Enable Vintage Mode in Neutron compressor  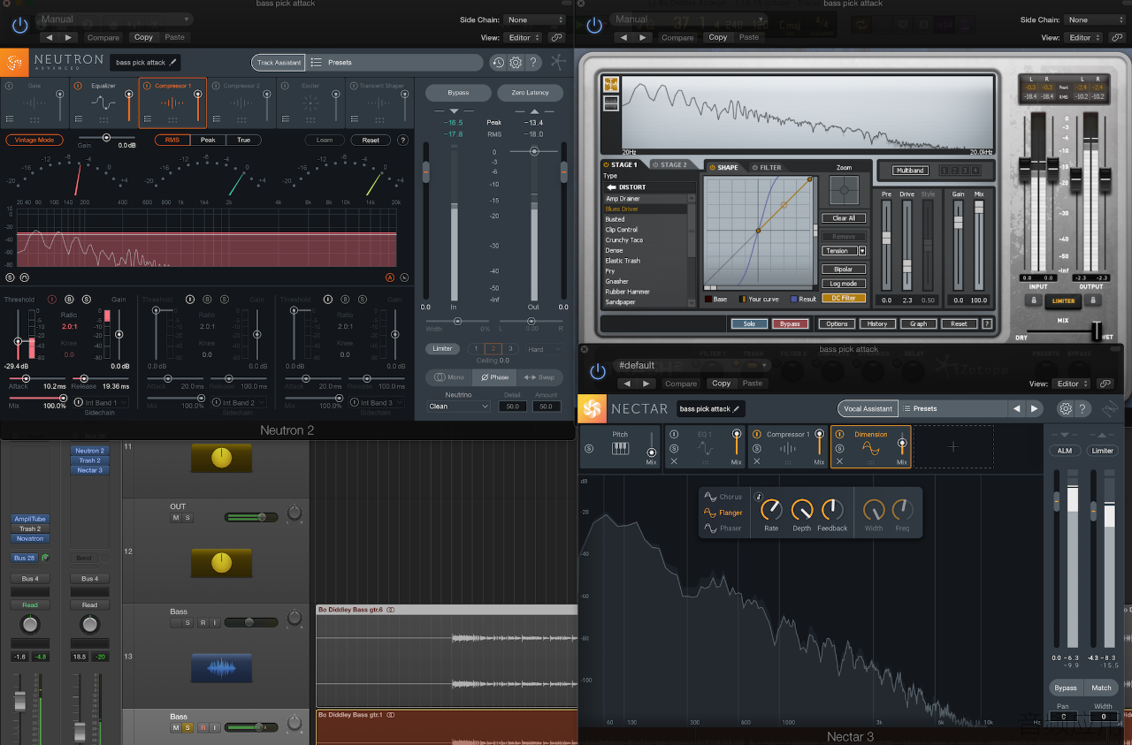coord(34,140)
